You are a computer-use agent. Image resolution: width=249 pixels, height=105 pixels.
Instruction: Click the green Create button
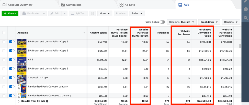10,13
